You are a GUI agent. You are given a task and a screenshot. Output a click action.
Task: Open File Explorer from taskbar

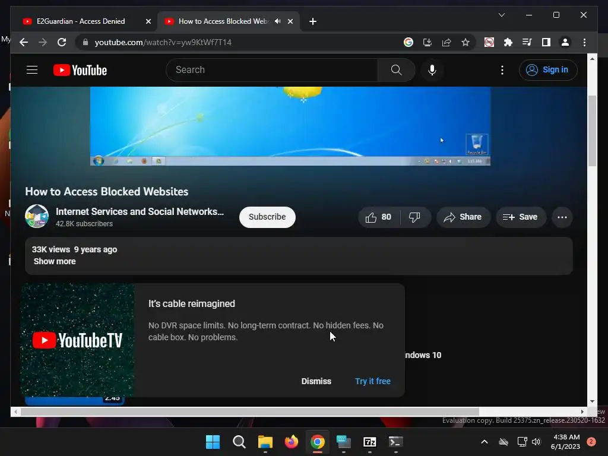tap(265, 442)
